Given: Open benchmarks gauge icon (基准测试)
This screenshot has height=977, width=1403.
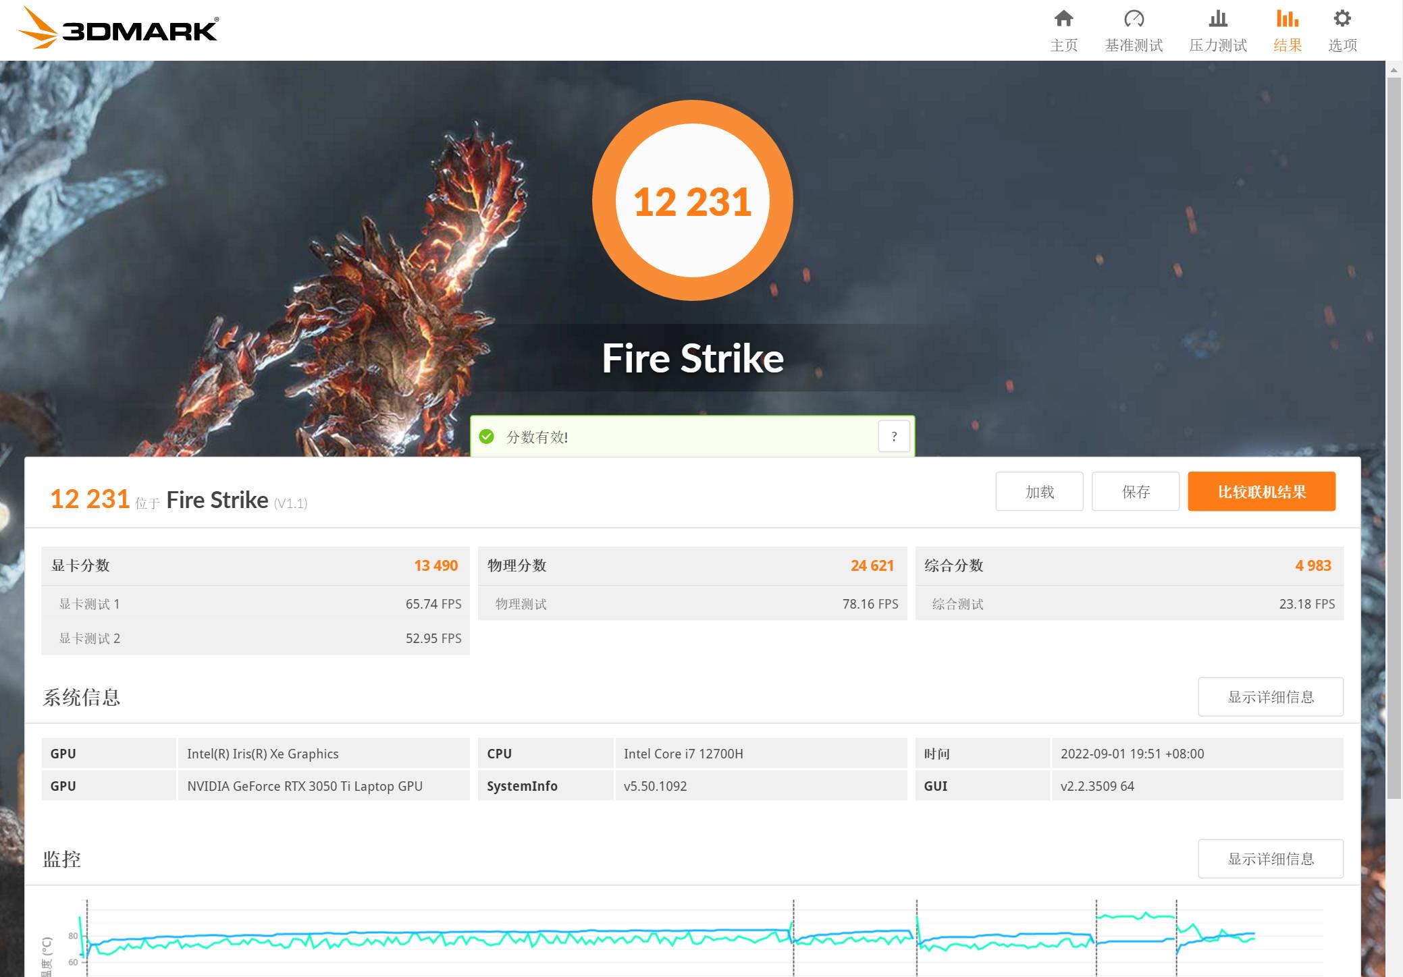Looking at the screenshot, I should 1134,18.
